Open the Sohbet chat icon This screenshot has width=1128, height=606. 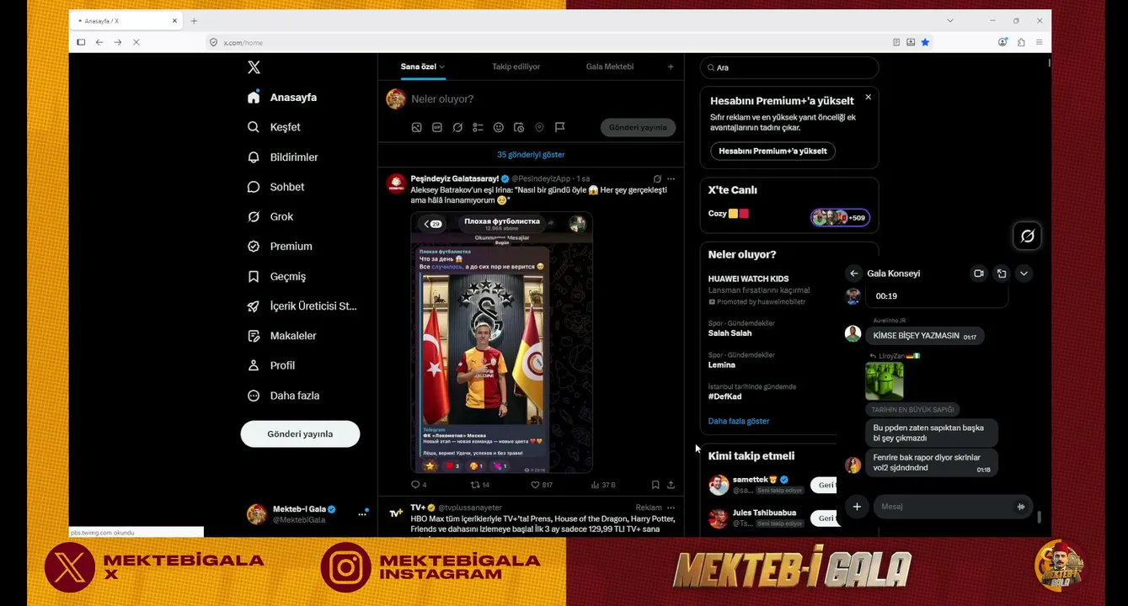(254, 187)
